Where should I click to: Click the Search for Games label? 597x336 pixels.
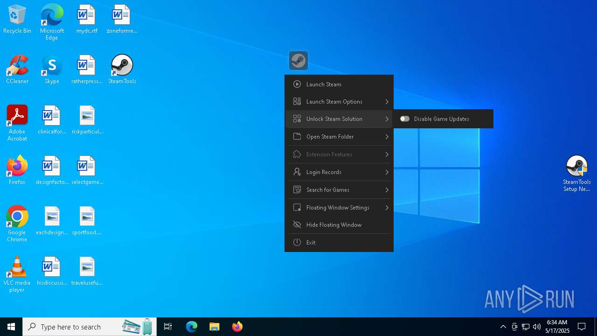328,190
